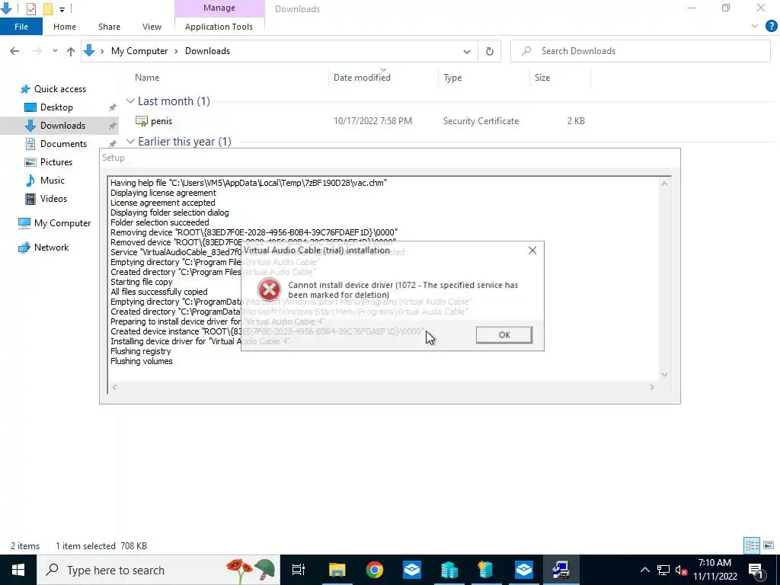The height and width of the screenshot is (585, 780).
Task: Open Task View on the taskbar
Action: (299, 570)
